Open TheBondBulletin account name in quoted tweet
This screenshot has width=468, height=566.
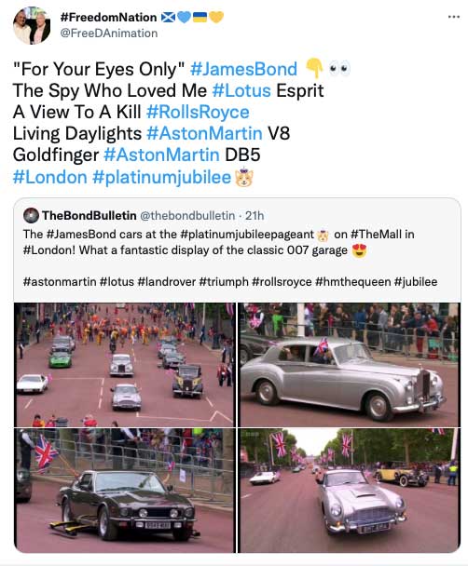(89, 215)
